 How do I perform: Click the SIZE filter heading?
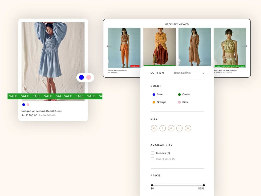154,119
